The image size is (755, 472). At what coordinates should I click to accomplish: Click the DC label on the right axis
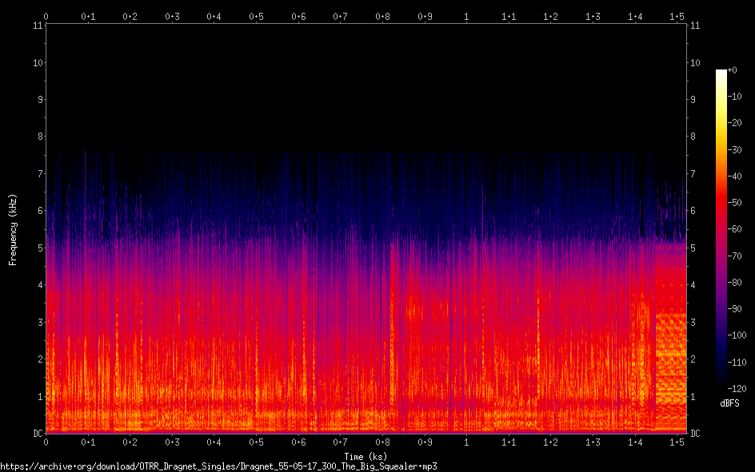[695, 434]
